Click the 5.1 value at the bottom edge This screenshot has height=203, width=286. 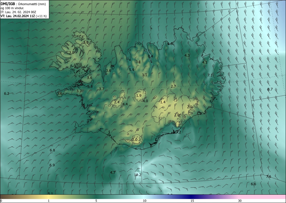(50, 194)
